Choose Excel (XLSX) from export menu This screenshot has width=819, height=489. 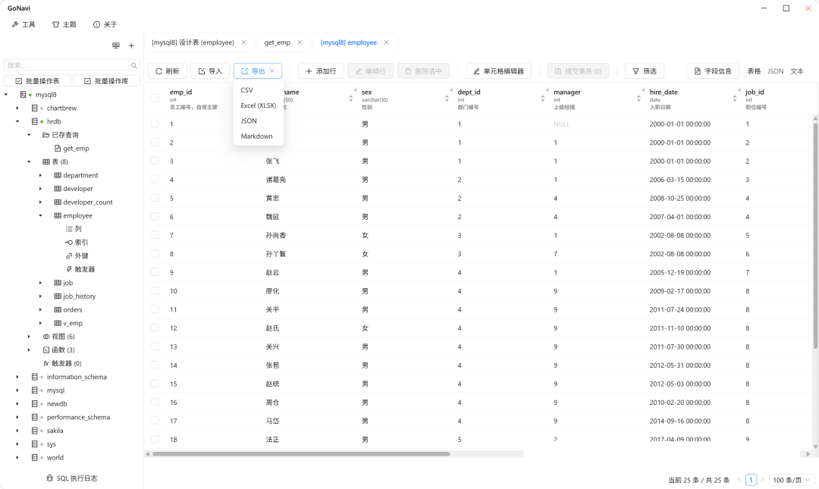click(x=258, y=105)
